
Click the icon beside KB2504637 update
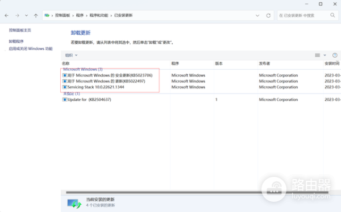(65, 100)
